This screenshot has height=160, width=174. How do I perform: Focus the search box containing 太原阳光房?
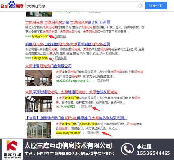coord(81,6)
